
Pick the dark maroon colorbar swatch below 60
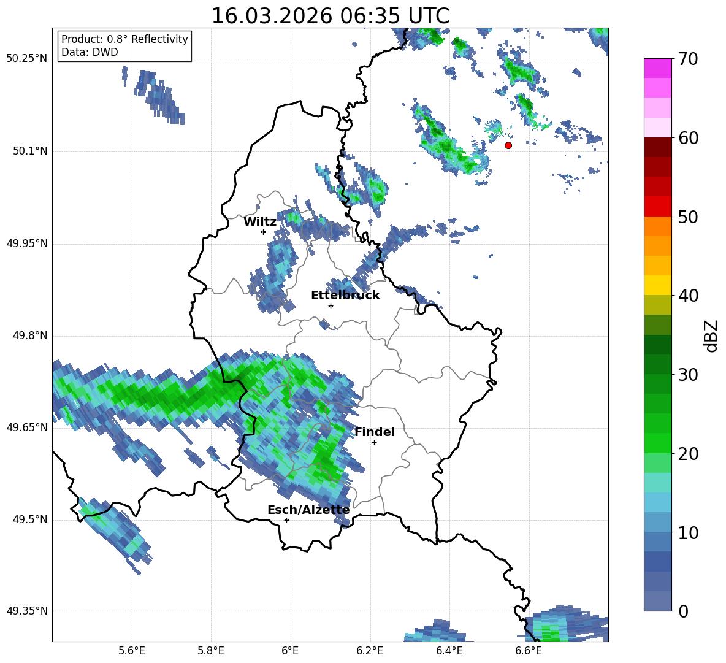coord(657,147)
